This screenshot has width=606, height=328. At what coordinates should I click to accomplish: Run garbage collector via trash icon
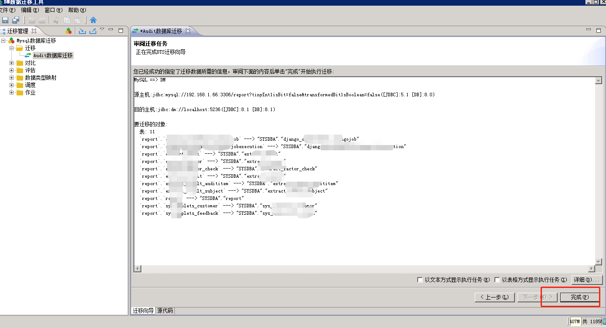604,321
